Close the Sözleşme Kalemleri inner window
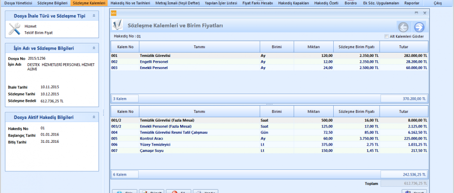Viewport: 454px width, 193px height. [x=425, y=13]
